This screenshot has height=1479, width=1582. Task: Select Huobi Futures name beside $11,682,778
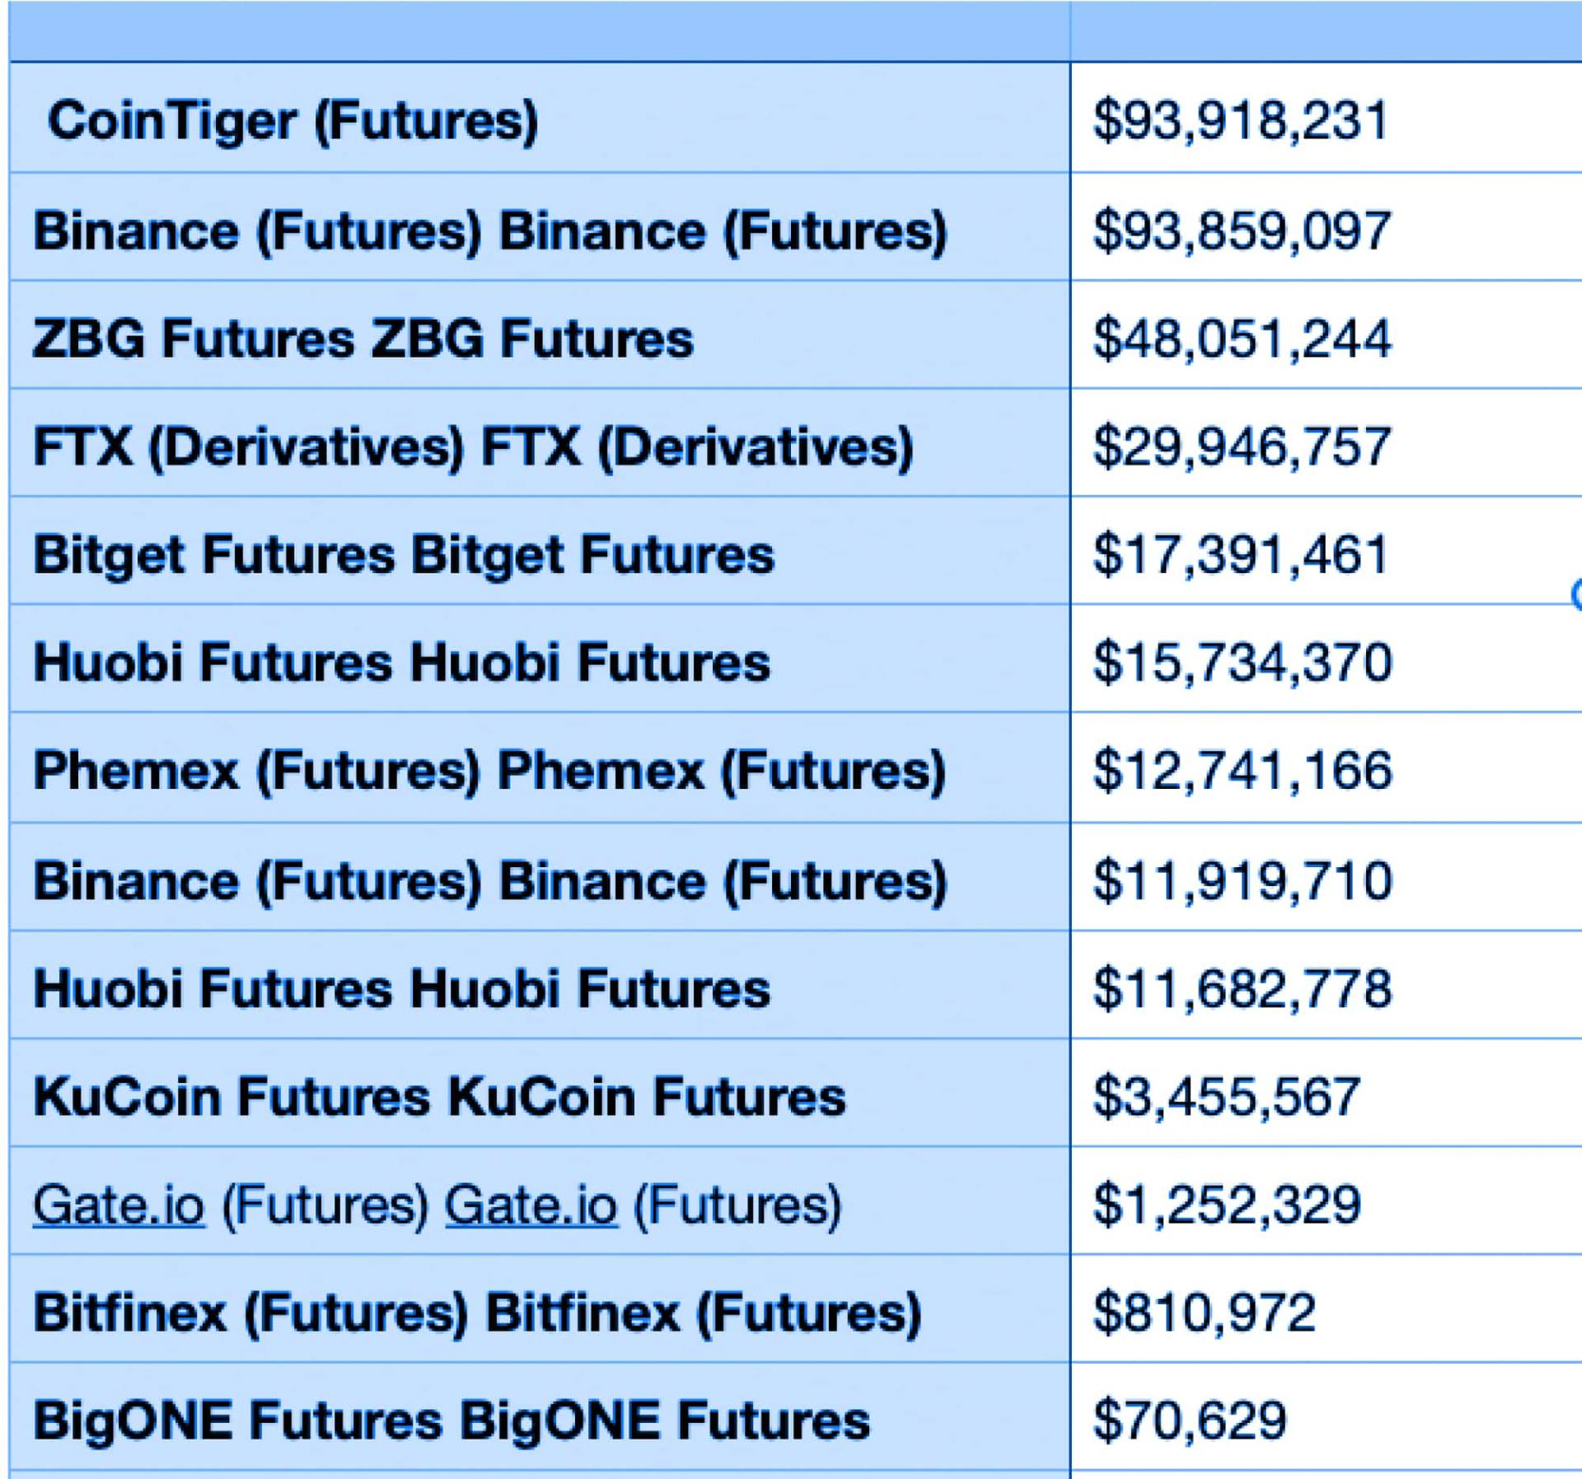(401, 988)
